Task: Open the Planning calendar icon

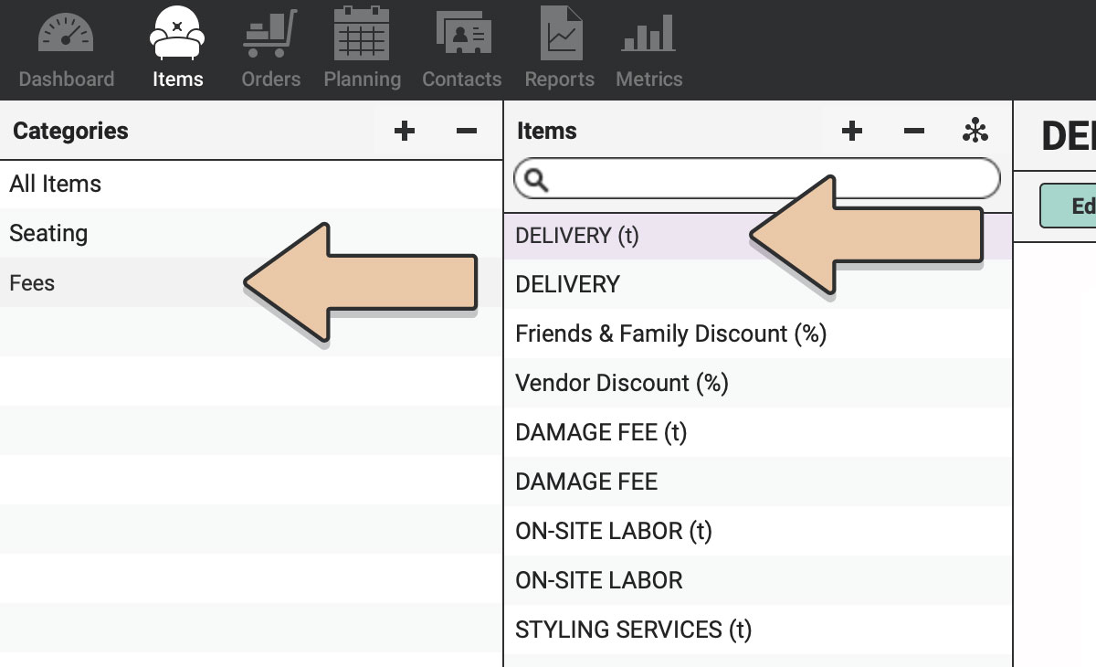Action: tap(362, 32)
